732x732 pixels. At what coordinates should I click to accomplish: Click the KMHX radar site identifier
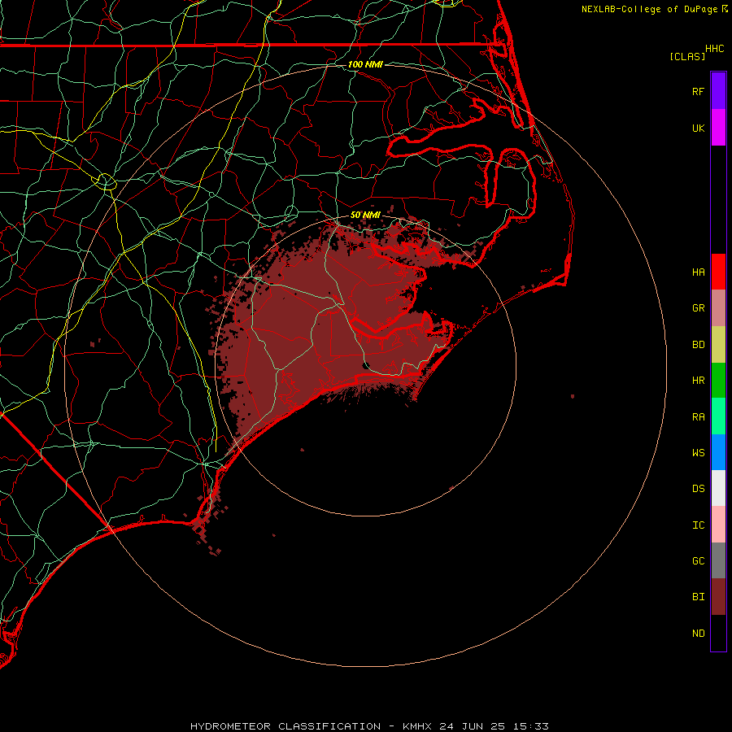click(417, 726)
